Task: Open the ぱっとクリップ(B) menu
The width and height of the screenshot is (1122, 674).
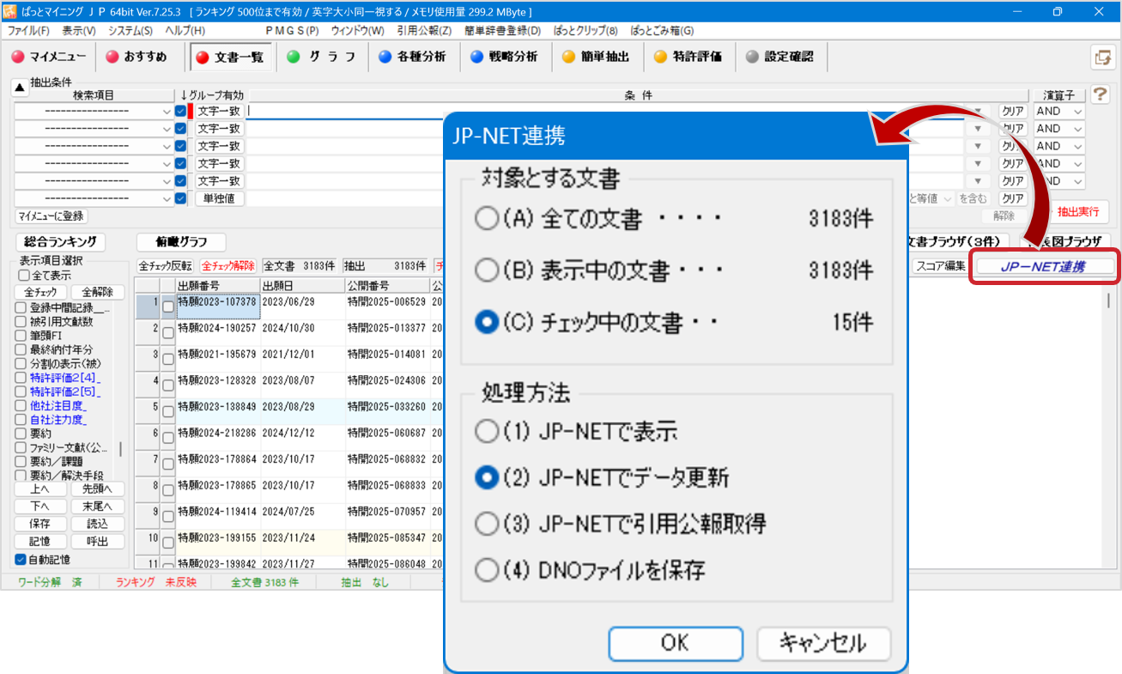Action: (x=587, y=30)
